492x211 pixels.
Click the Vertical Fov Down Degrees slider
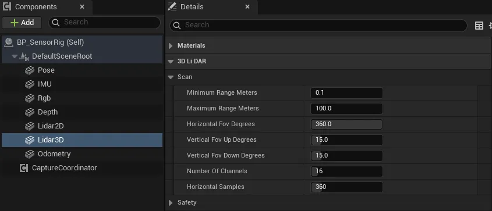click(346, 156)
